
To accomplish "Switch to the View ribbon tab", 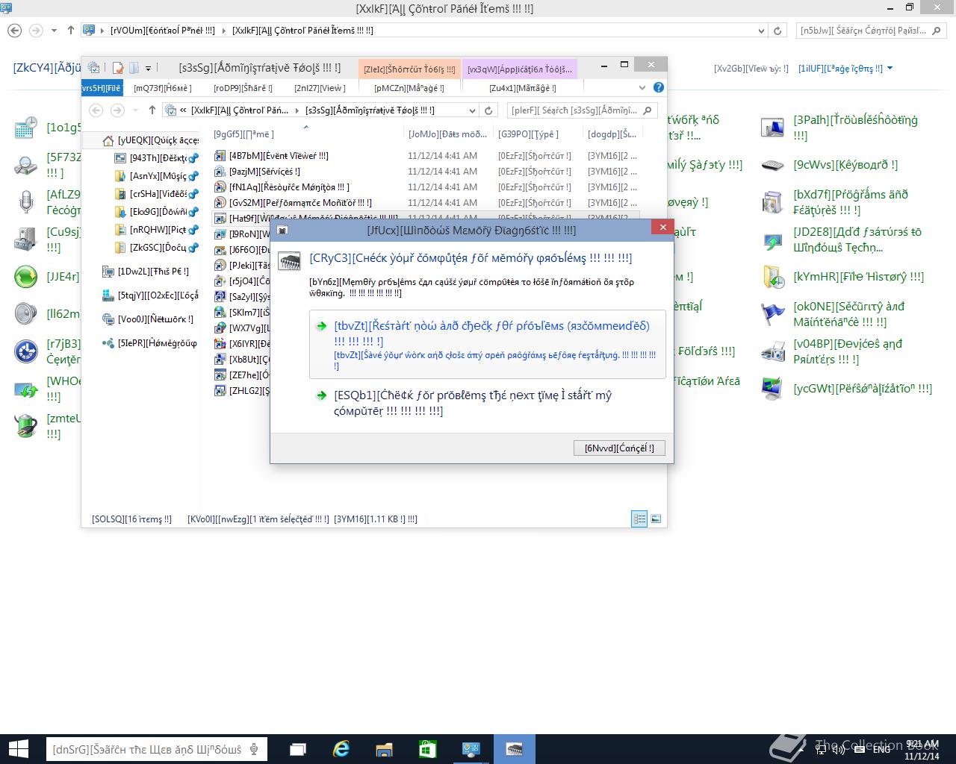I will [320, 88].
